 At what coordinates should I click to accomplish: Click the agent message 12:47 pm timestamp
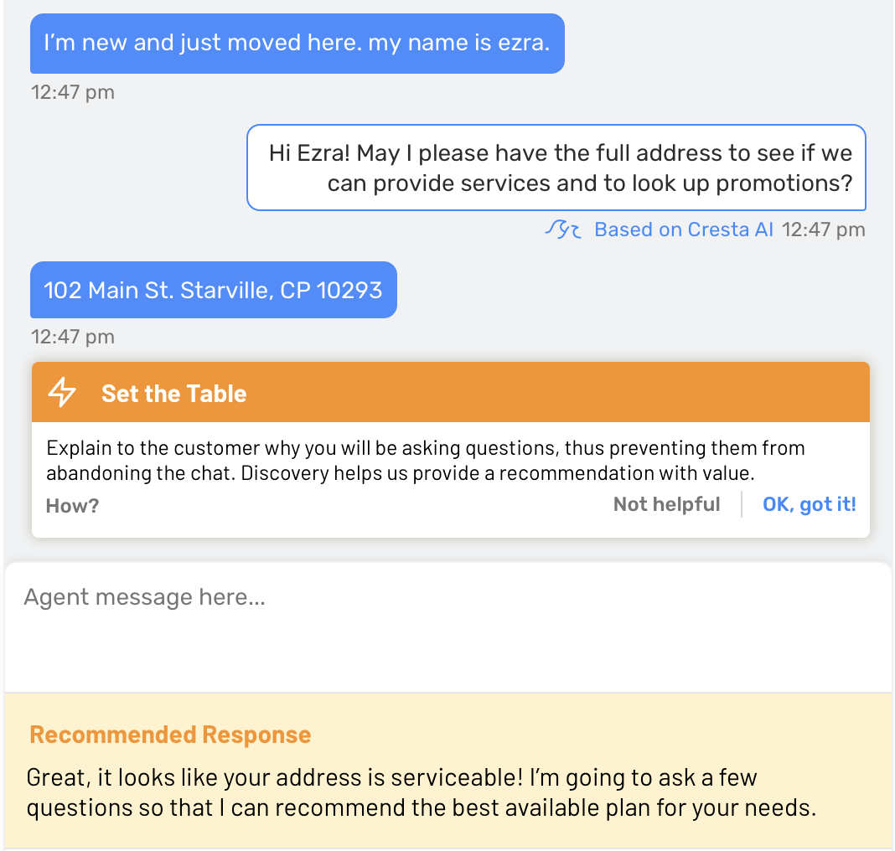pyautogui.click(x=823, y=230)
